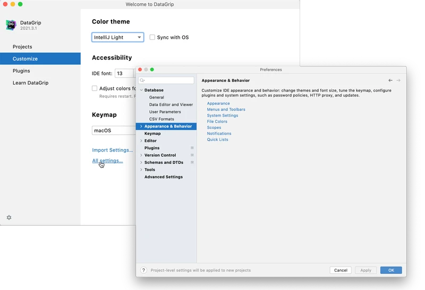
Task: Expand the Schemas and DTDs node
Action: pyautogui.click(x=141, y=162)
